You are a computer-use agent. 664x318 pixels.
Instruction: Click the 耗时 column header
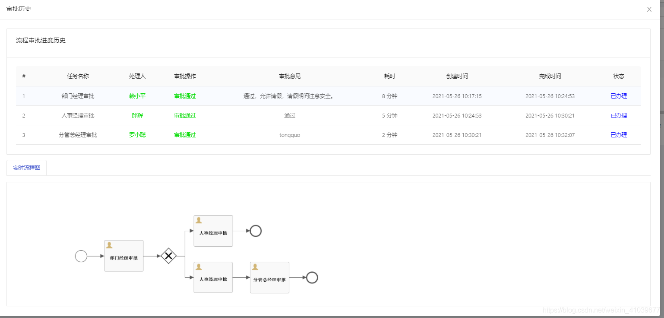[389, 76]
